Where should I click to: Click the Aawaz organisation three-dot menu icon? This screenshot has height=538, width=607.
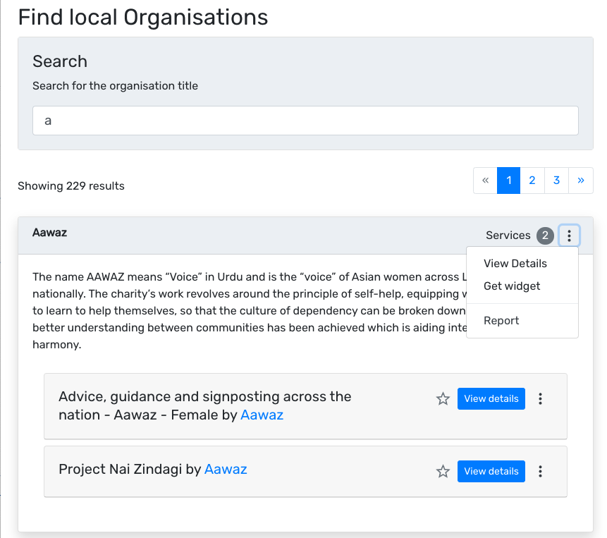pos(569,236)
